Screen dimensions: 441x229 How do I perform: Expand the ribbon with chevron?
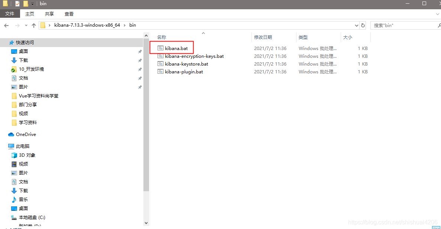pos(438,14)
